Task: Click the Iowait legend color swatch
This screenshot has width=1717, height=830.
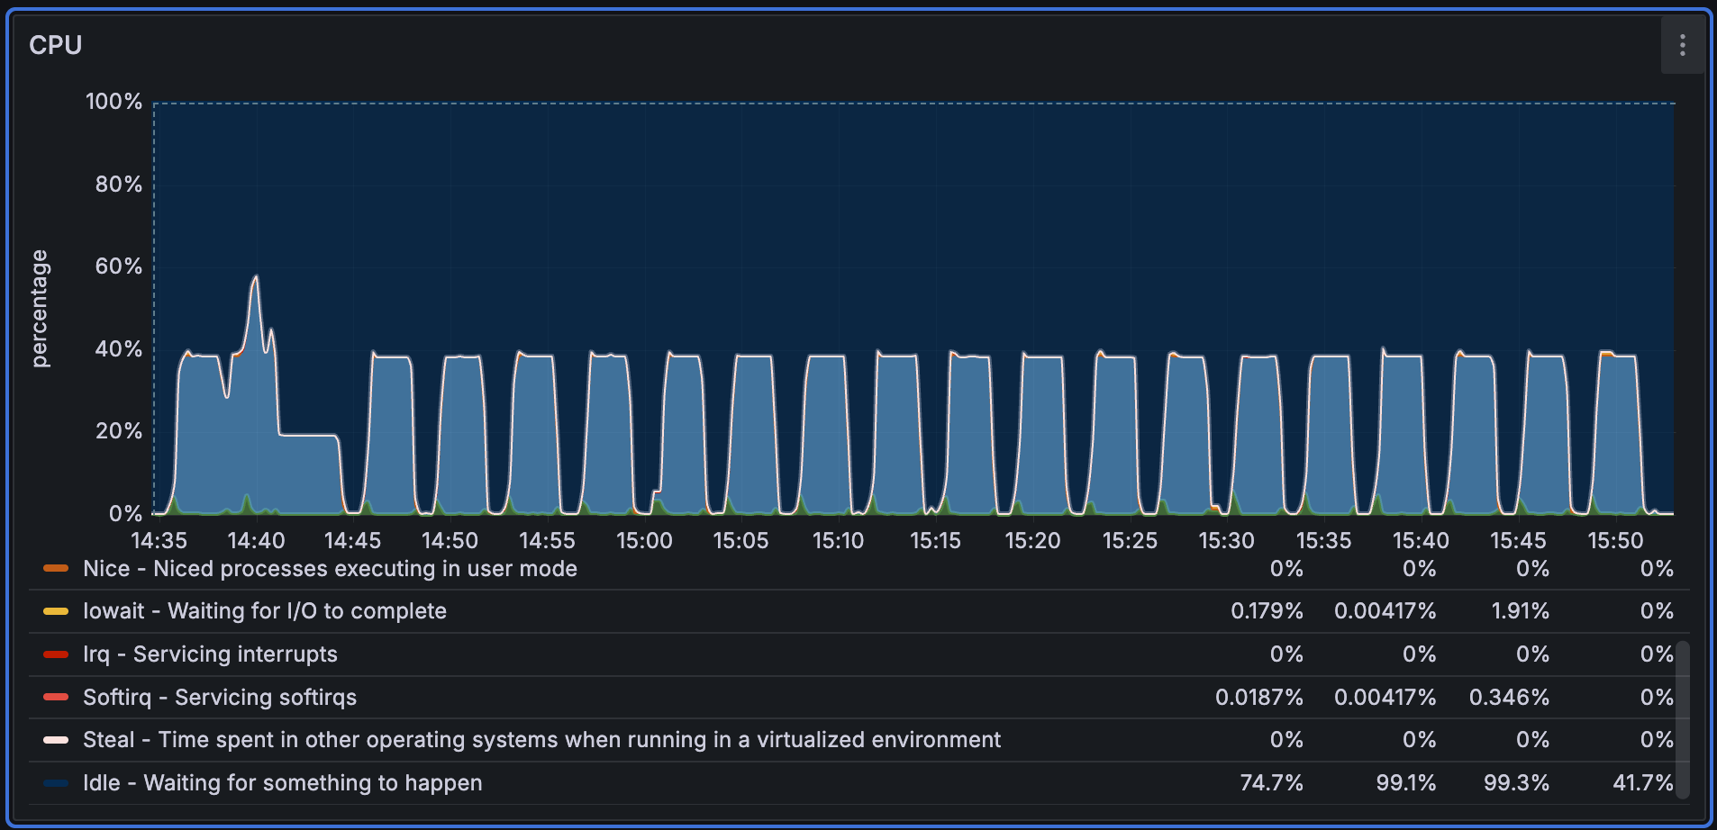Action: click(x=56, y=610)
